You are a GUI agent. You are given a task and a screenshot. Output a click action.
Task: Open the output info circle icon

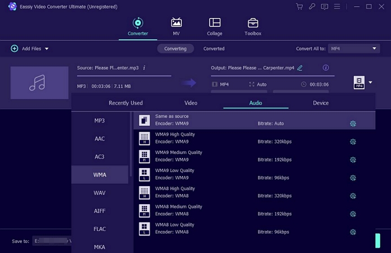(x=326, y=67)
